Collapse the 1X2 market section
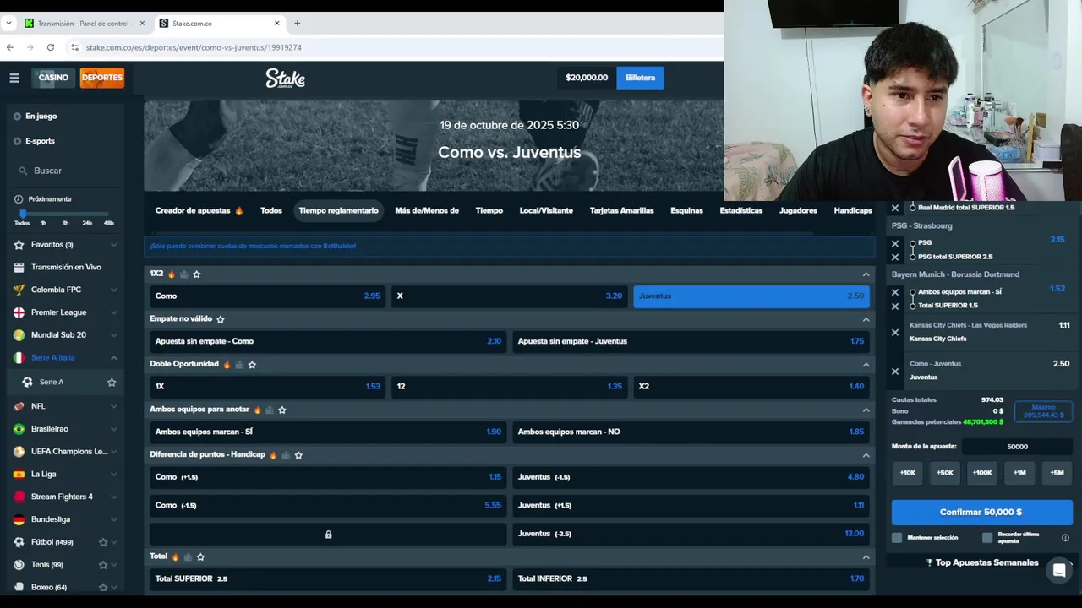The image size is (1082, 608). (x=866, y=274)
